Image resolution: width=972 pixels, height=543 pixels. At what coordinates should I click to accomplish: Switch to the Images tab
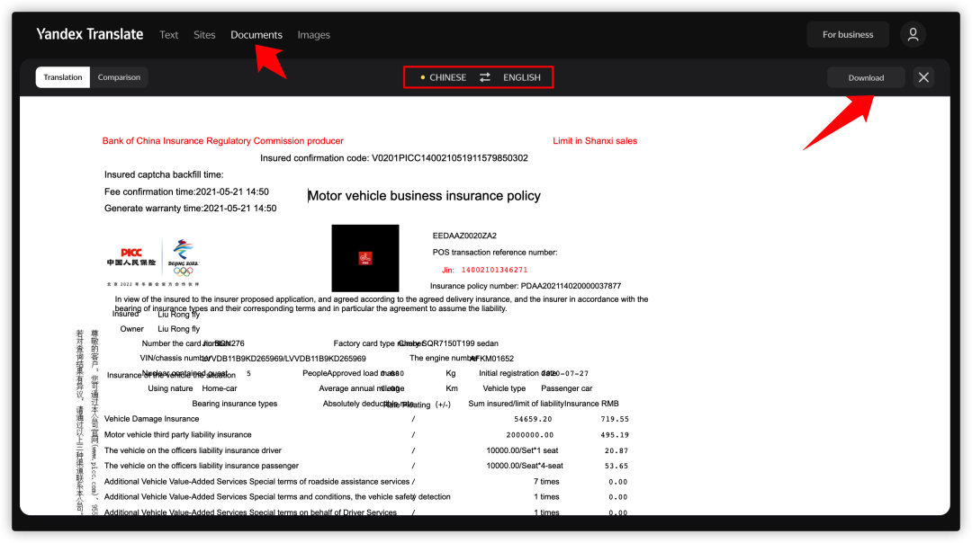[314, 35]
